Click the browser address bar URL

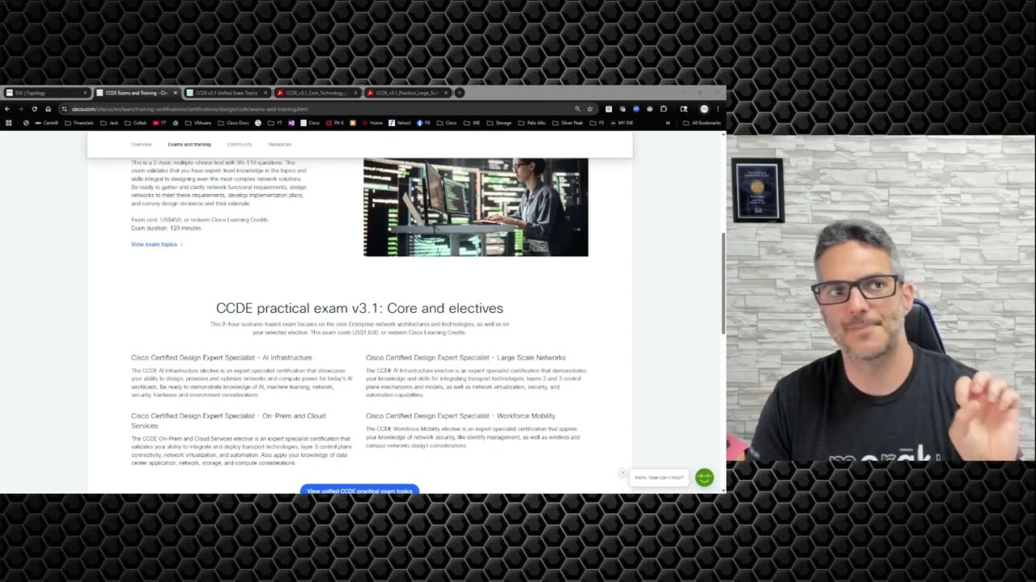(189, 109)
